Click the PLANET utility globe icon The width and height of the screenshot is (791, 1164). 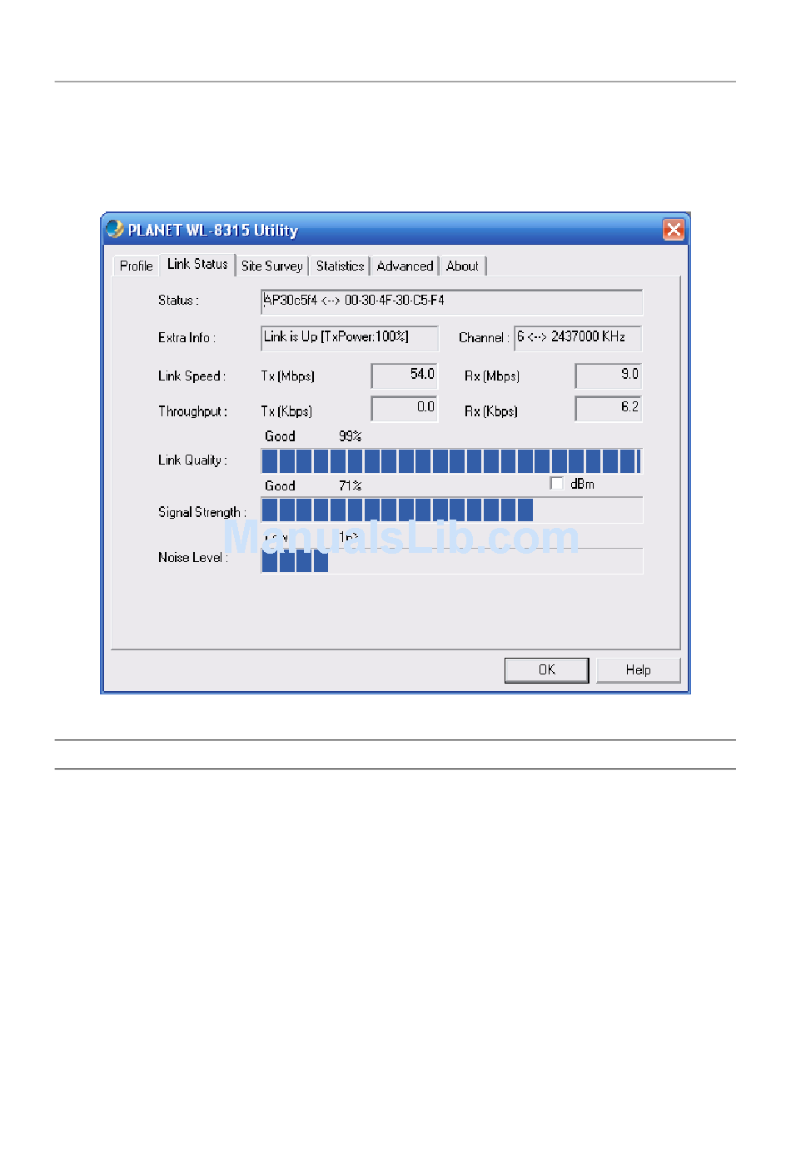[115, 229]
